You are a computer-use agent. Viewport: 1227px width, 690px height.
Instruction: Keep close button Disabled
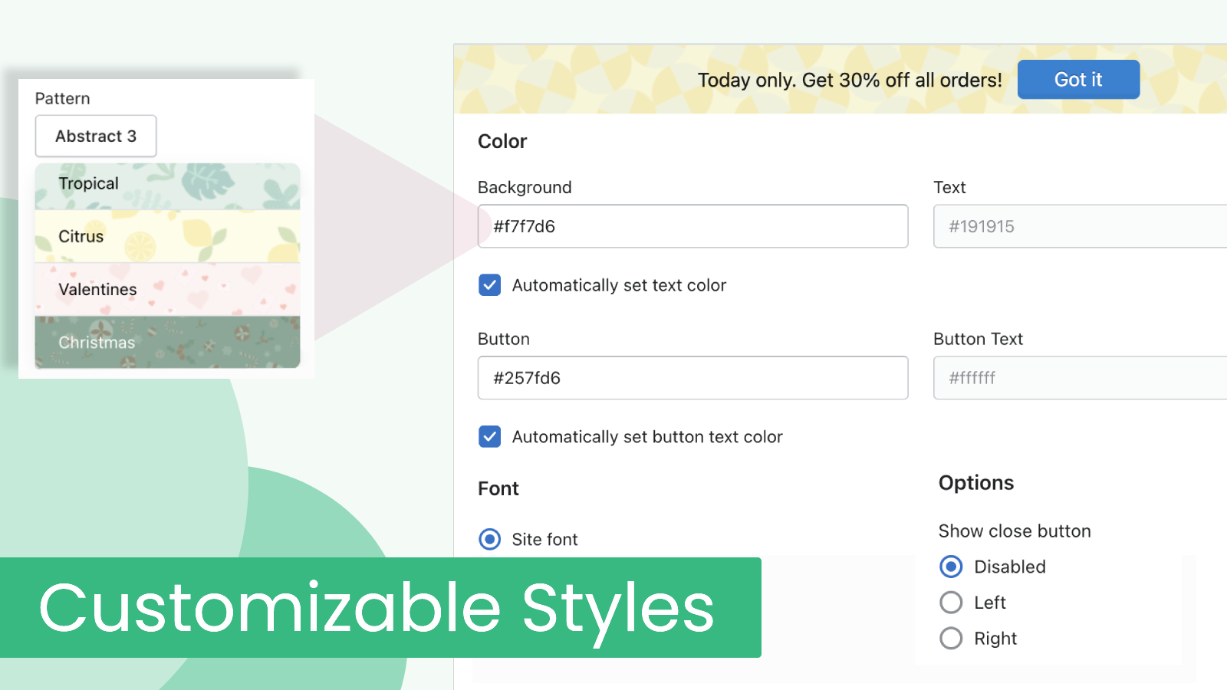[x=951, y=567]
